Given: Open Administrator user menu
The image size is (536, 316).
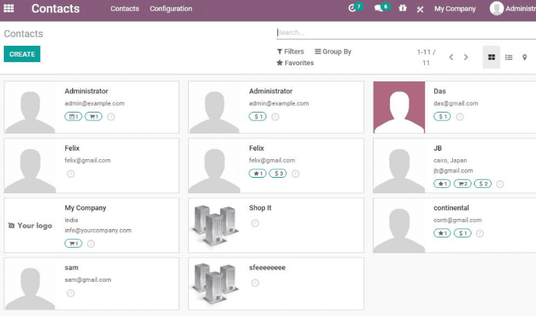Looking at the screenshot, I should pyautogui.click(x=513, y=9).
